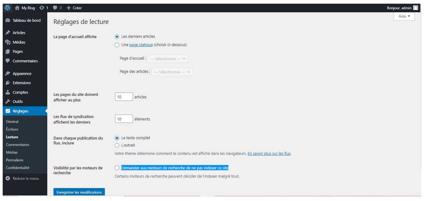Click the Pages icon in the sidebar
The width and height of the screenshot is (426, 201).
8,51
